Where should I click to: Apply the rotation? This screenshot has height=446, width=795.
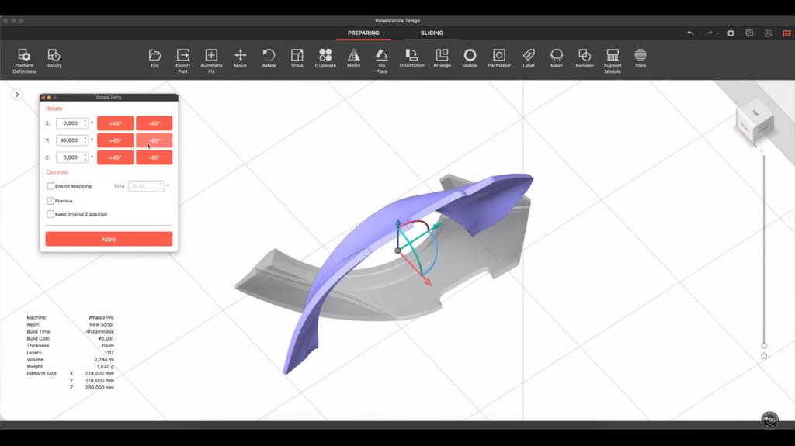click(x=109, y=239)
